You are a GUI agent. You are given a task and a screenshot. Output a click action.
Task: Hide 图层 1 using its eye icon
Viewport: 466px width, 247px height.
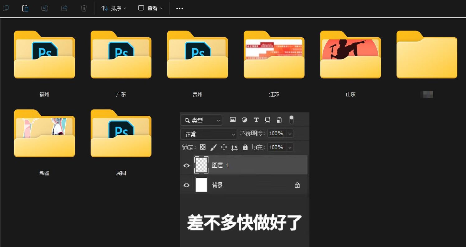(186, 165)
